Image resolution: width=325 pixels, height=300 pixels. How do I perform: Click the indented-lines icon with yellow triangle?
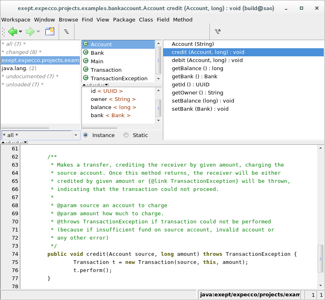(218, 31)
